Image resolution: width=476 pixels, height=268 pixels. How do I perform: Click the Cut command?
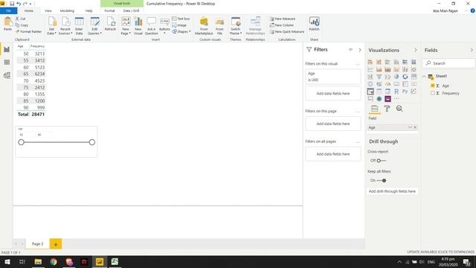21,19
